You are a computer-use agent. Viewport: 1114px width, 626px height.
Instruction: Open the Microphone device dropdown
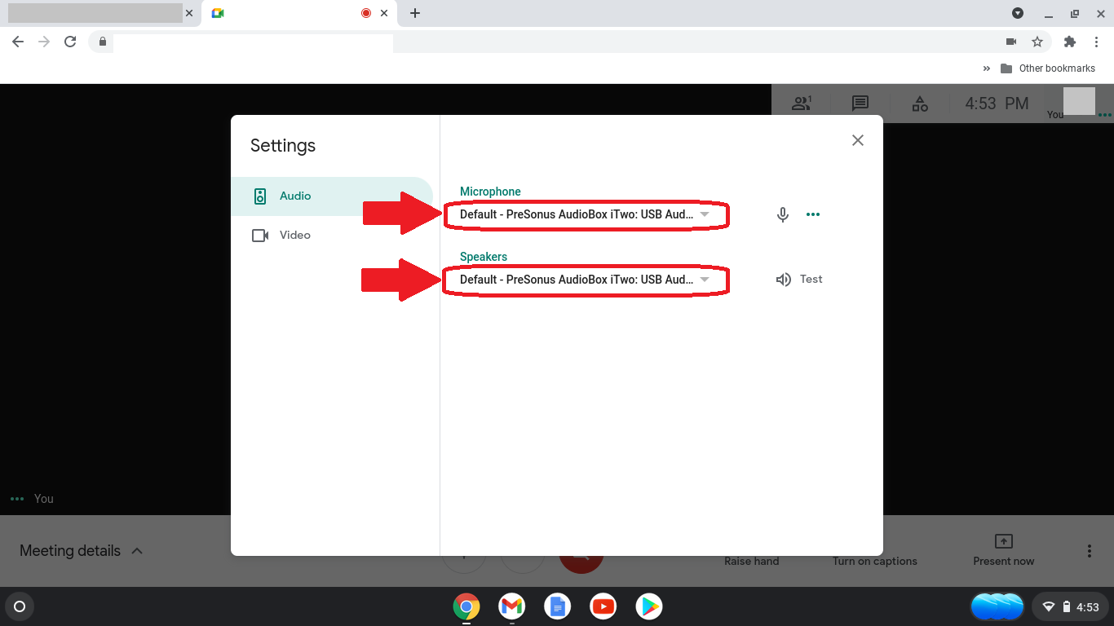(x=584, y=214)
